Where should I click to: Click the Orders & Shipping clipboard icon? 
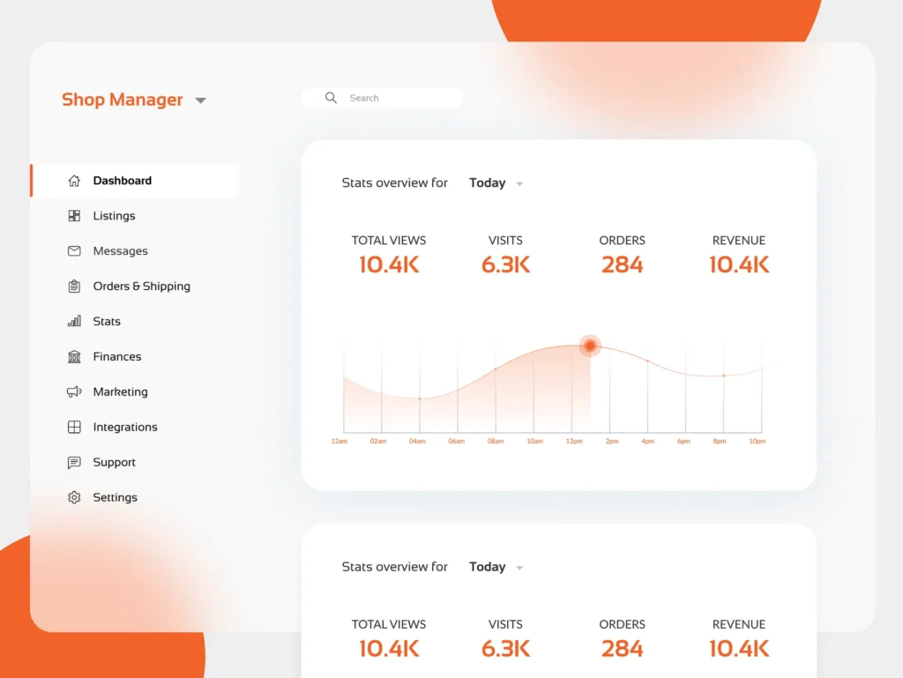[74, 287]
